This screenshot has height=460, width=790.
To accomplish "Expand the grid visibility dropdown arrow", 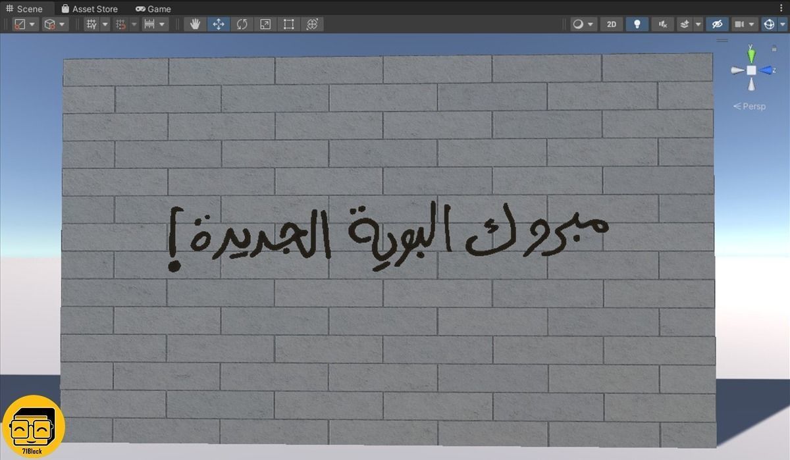I will click(105, 24).
